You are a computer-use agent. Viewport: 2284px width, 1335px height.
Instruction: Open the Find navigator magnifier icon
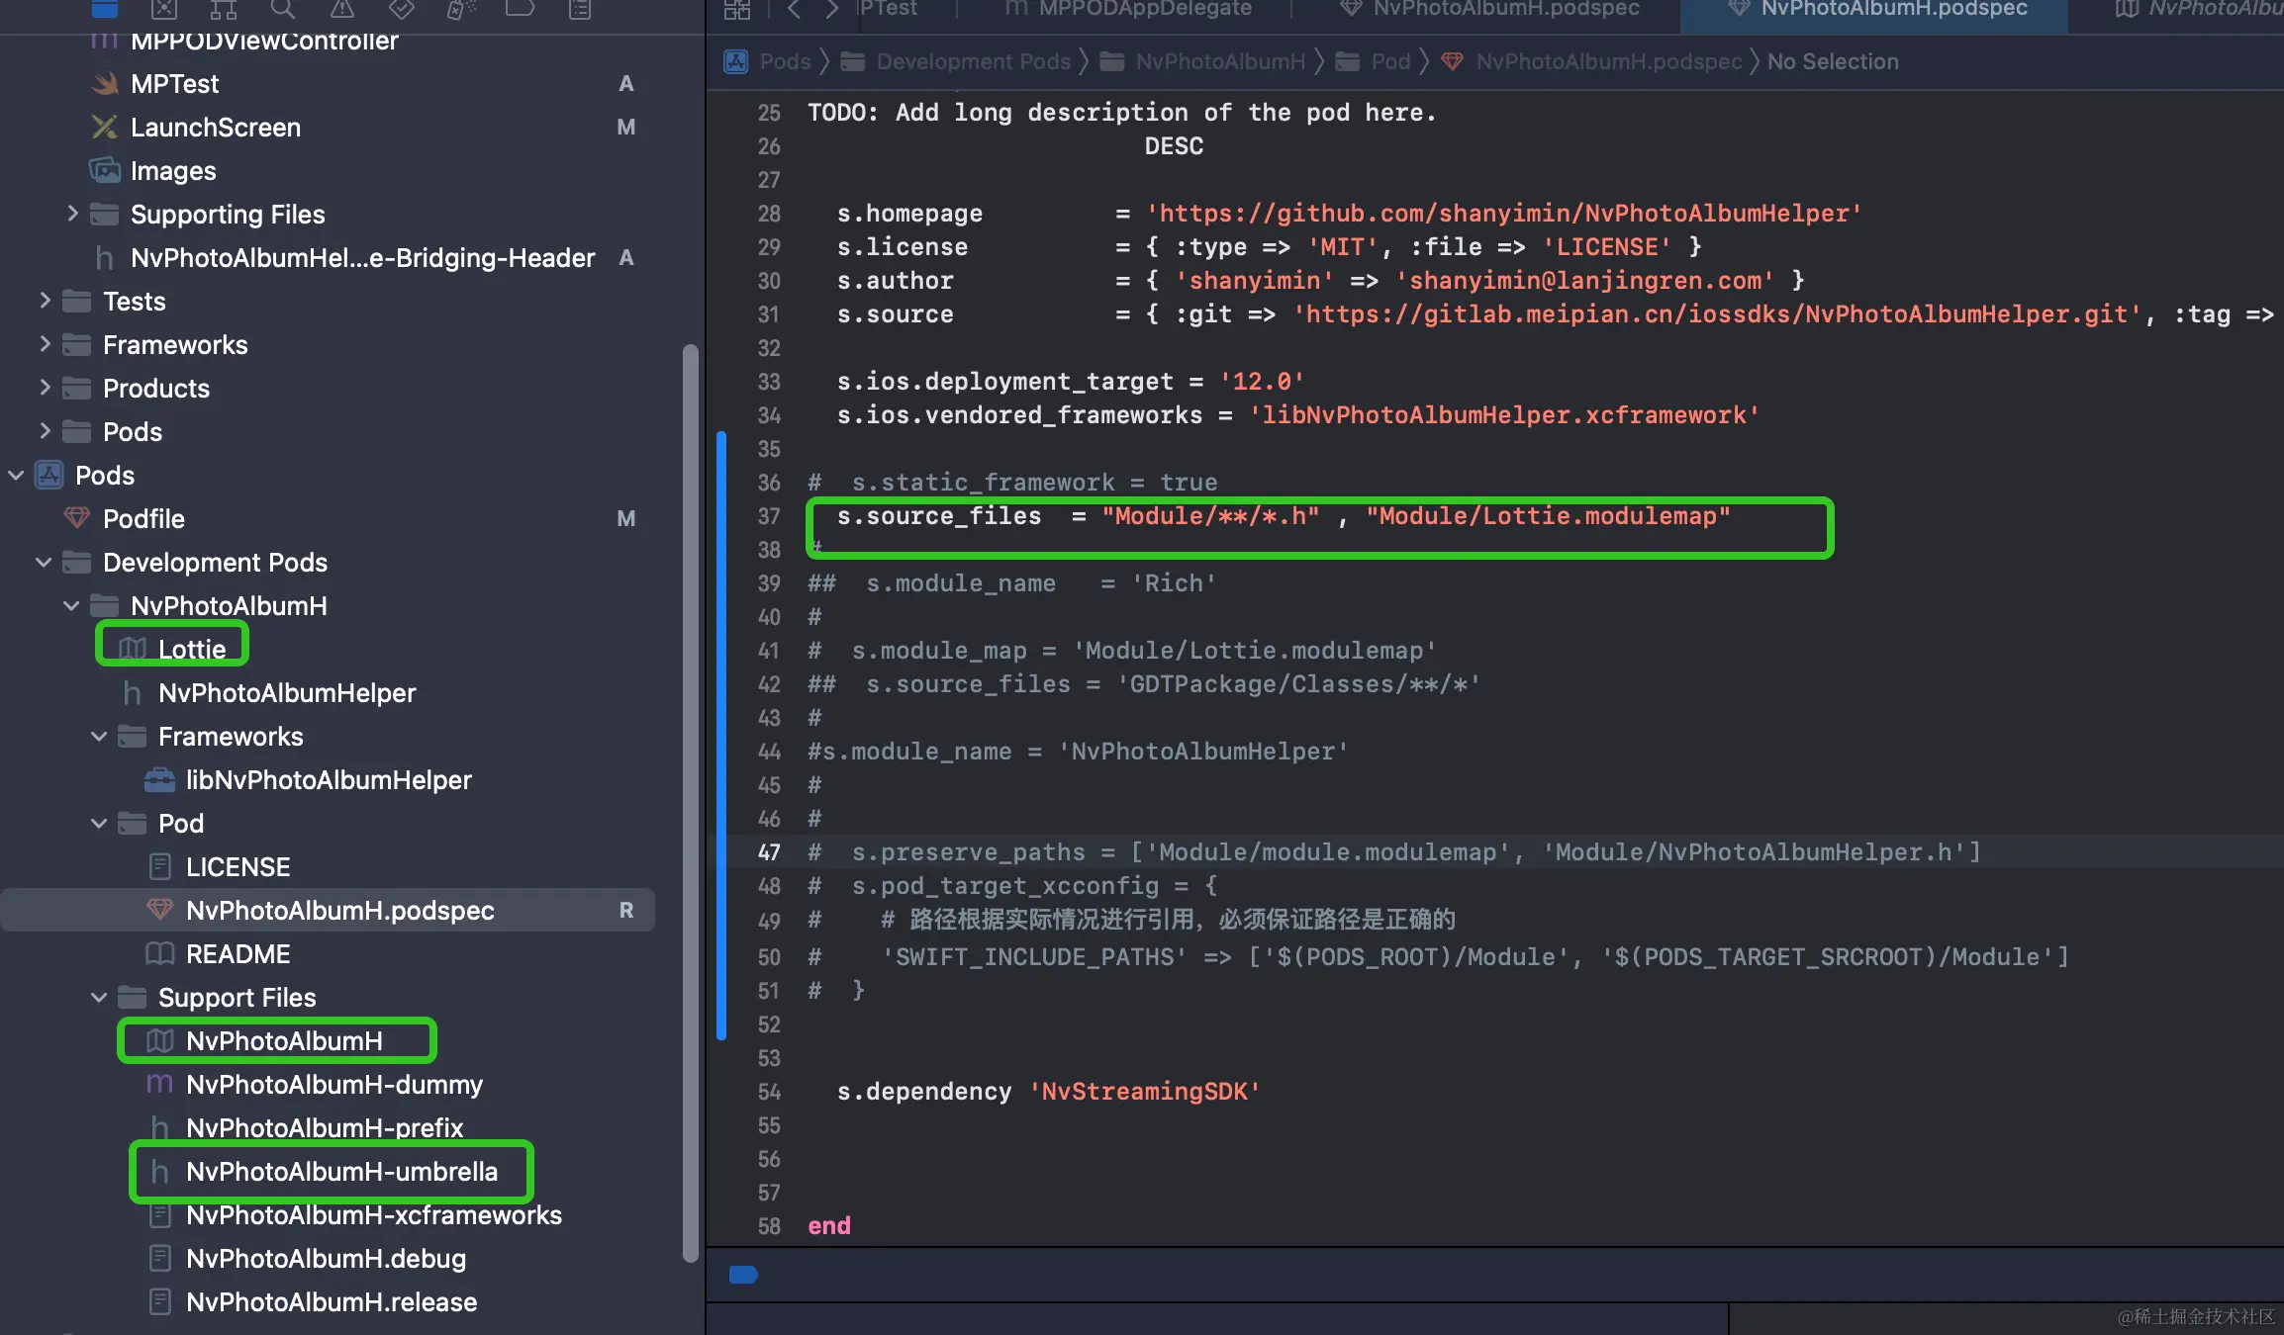[283, 9]
